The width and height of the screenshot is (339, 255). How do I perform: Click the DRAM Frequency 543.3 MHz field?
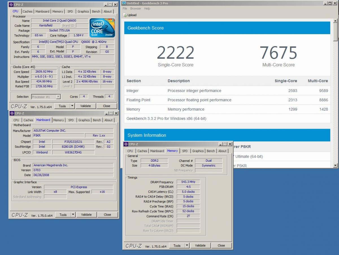pos(188,182)
